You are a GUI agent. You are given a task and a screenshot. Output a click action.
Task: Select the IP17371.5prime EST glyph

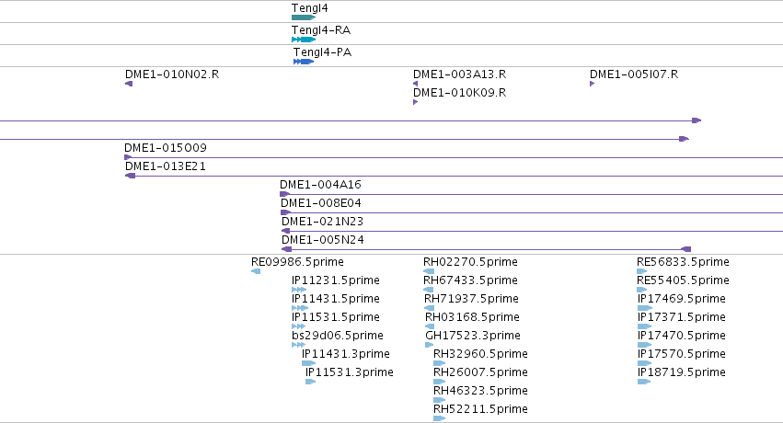(644, 326)
